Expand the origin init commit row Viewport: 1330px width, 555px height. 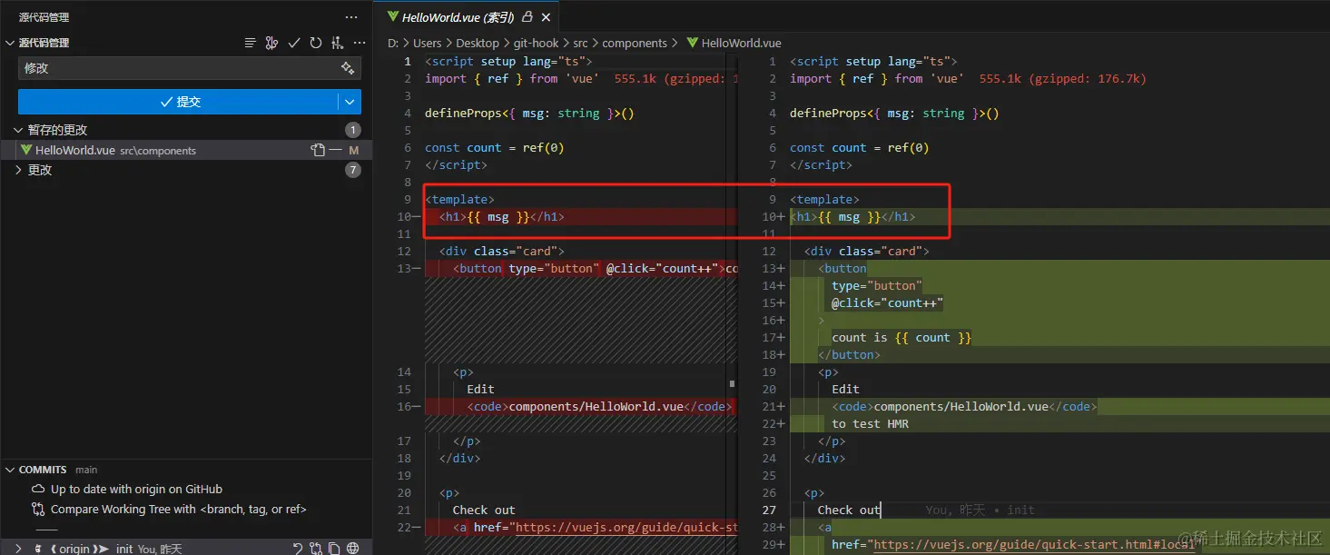(18, 549)
